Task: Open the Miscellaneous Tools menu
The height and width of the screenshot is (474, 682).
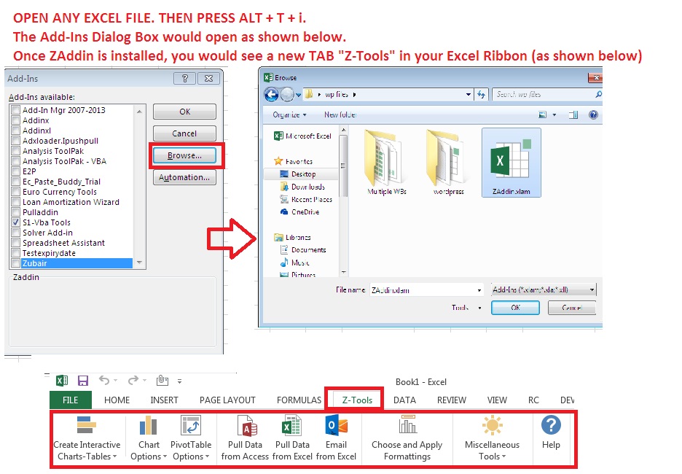Action: tap(492, 438)
